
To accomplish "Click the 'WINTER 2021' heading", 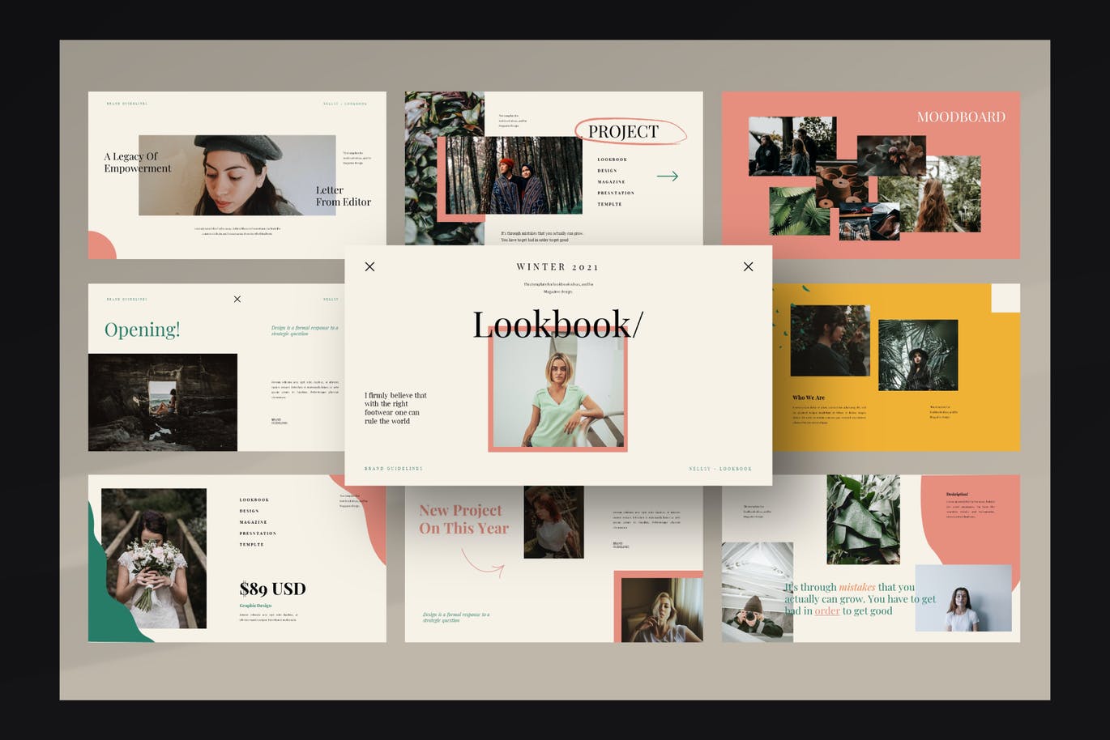I will [x=557, y=266].
